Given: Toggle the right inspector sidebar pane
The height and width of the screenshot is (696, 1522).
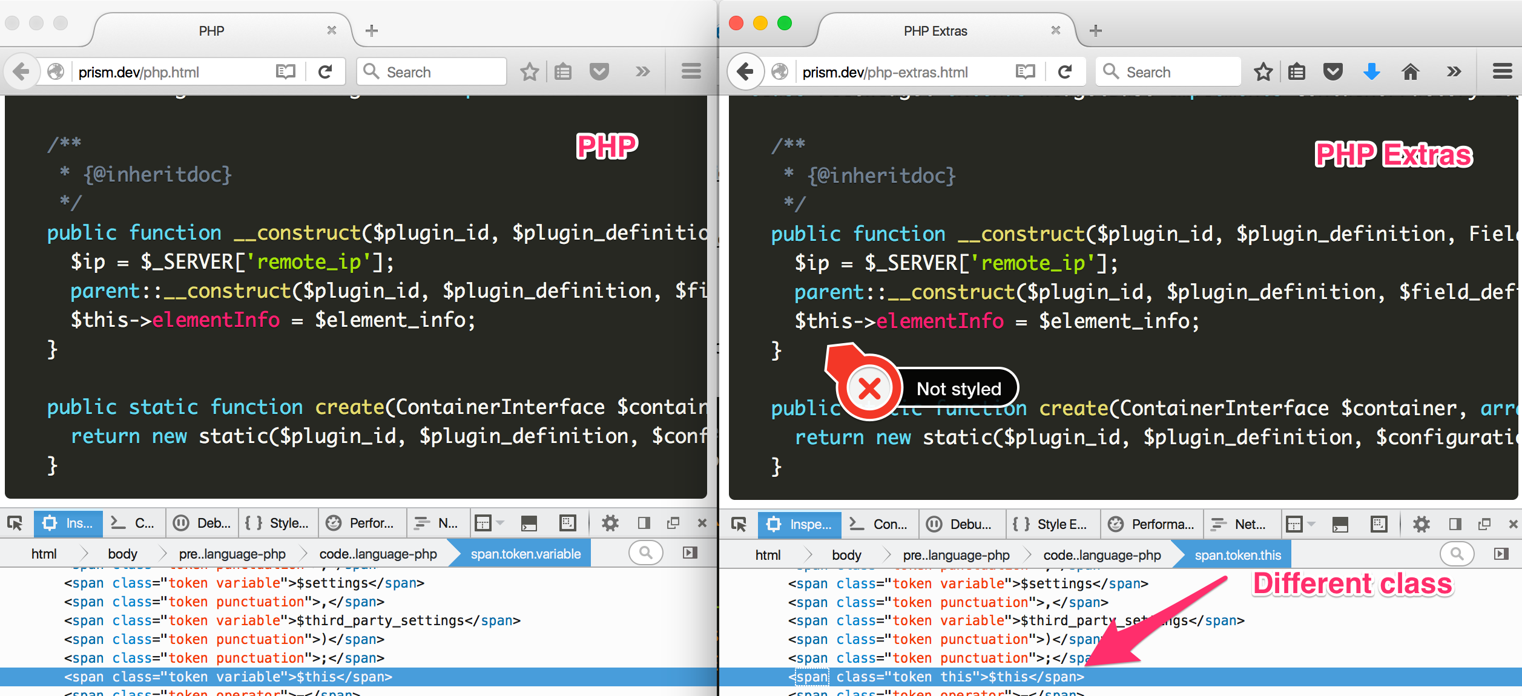Looking at the screenshot, I should 1501,554.
